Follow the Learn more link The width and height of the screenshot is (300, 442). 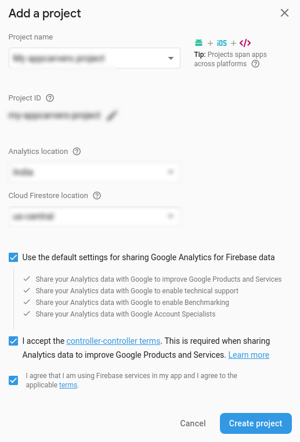249,355
